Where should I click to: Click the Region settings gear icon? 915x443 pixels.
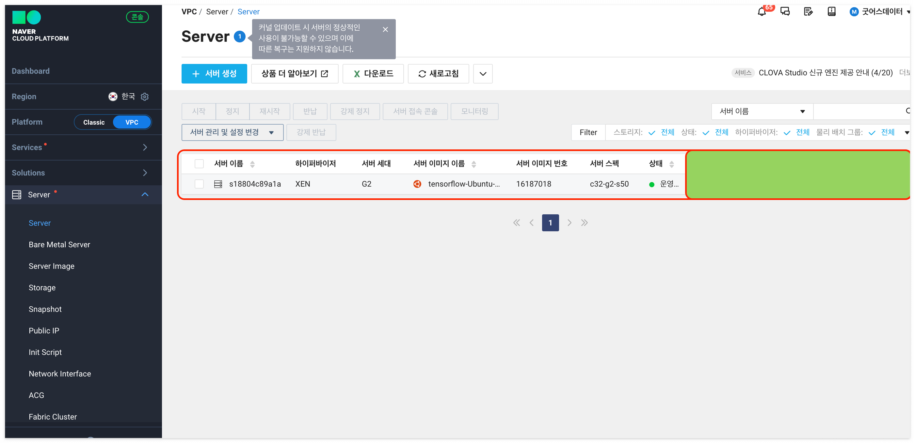pos(145,97)
